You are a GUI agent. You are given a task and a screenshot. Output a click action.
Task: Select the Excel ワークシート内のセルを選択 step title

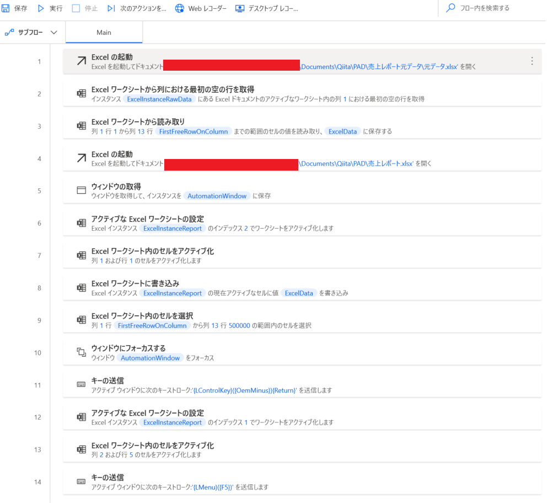[x=142, y=316]
